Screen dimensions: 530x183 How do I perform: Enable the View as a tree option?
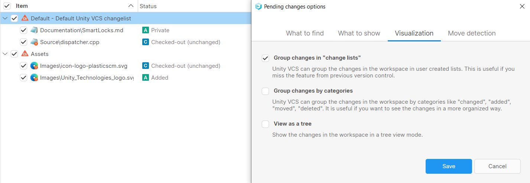[265, 124]
